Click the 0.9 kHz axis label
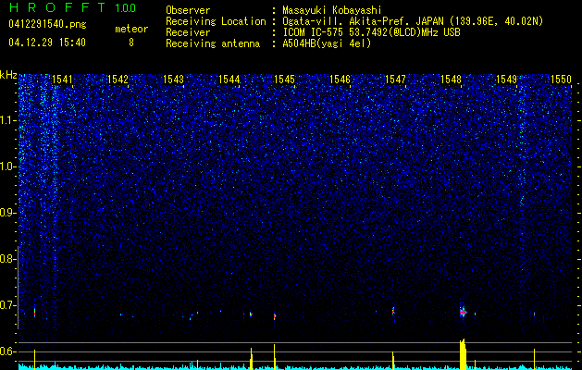Screen dimensions: 582x370 click(7, 213)
